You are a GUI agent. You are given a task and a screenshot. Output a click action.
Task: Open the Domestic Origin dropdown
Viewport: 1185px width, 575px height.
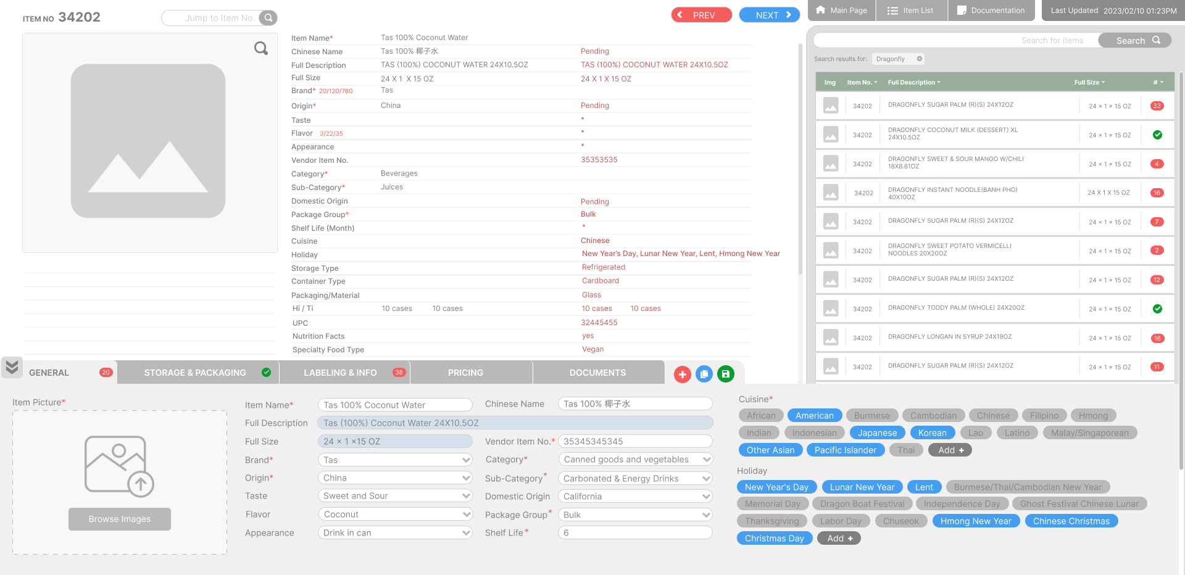point(635,497)
